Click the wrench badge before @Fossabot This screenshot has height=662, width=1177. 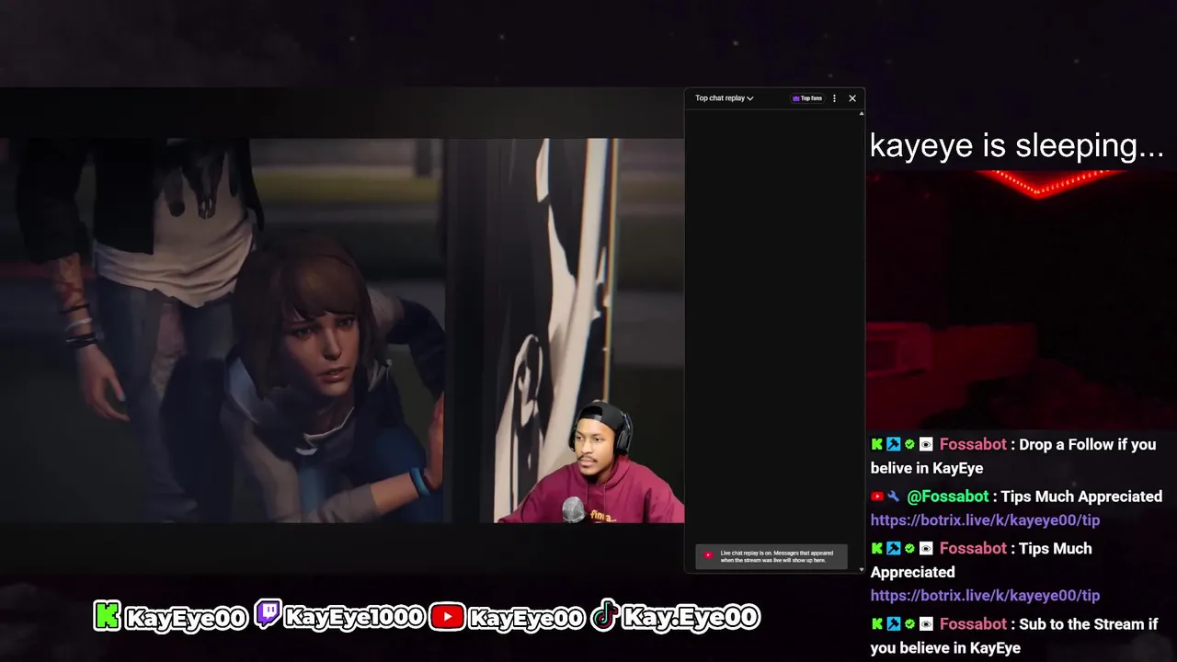[893, 496]
